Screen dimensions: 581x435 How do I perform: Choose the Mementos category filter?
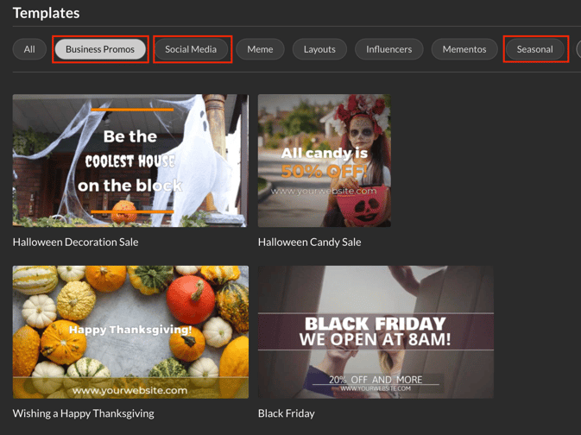[x=464, y=49]
